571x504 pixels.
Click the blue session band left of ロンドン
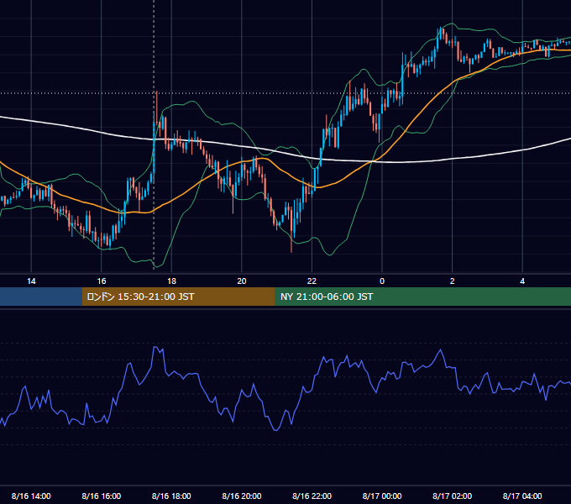pyautogui.click(x=41, y=297)
